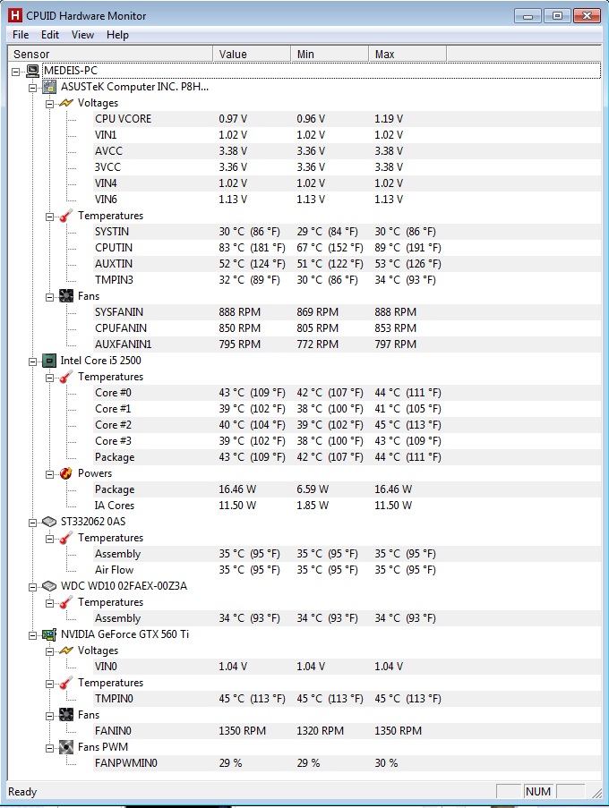This screenshot has height=808, width=609.
Task: Click the Powers flame icon under Intel Core
Action: pyautogui.click(x=65, y=473)
